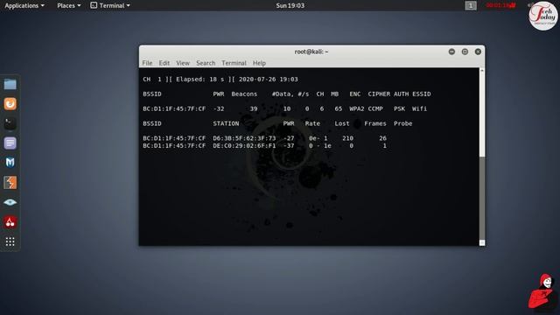
Task: Open the text editor notes icon in dock
Action: tap(10, 143)
